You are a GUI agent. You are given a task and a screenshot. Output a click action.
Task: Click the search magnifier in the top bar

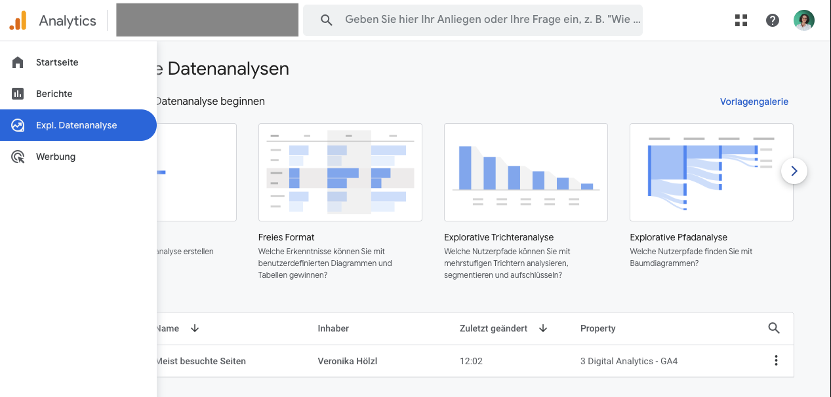[x=326, y=20]
